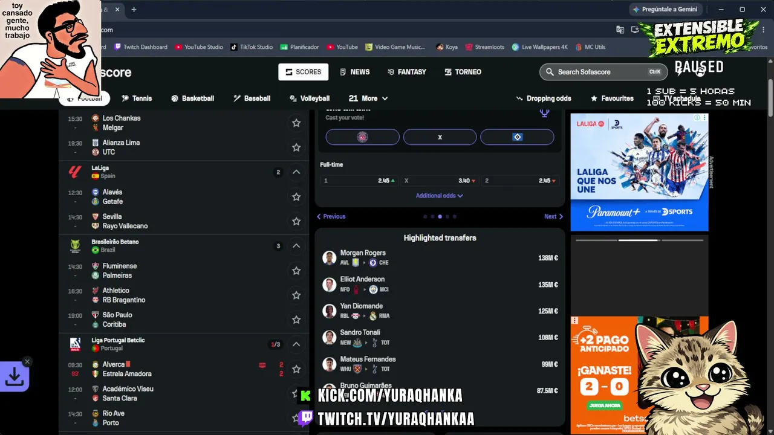The width and height of the screenshot is (774, 435).
Task: Favourite the Los Chankas vs Melgar match
Action: pyautogui.click(x=296, y=123)
